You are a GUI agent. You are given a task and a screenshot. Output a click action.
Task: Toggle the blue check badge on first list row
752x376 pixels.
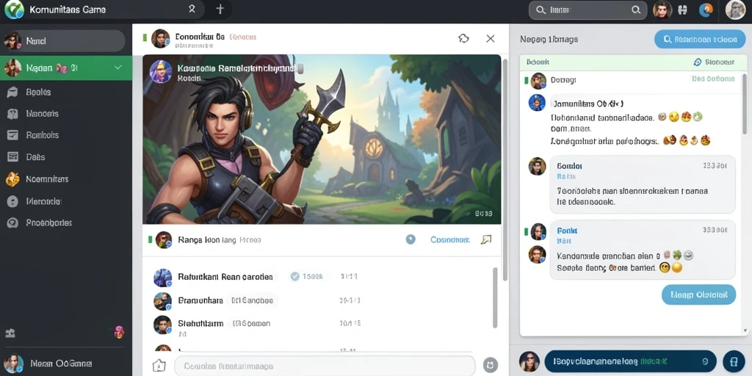point(295,276)
